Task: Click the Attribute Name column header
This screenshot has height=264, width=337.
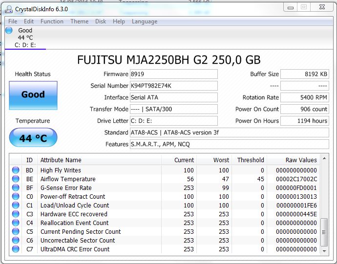Action: point(99,160)
